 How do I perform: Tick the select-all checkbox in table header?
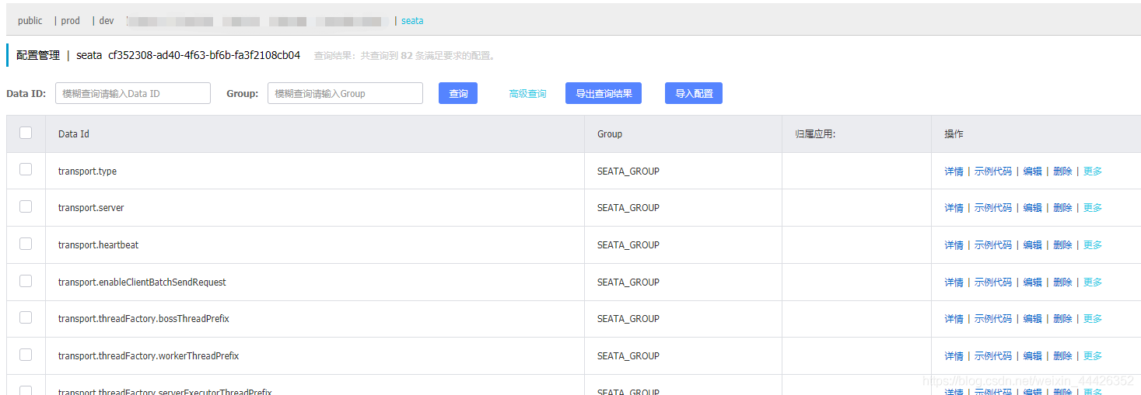26,133
